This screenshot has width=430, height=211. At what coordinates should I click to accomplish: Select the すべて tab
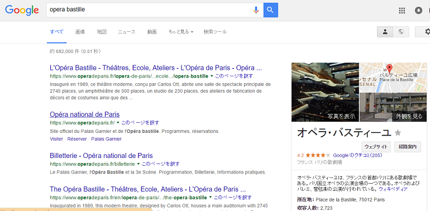click(x=57, y=32)
